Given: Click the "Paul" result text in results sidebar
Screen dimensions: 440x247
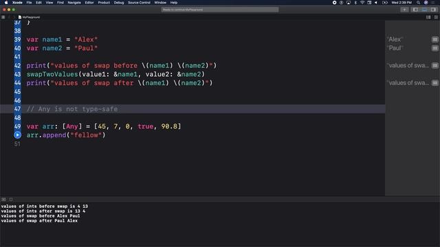Looking at the screenshot, I should (x=395, y=48).
